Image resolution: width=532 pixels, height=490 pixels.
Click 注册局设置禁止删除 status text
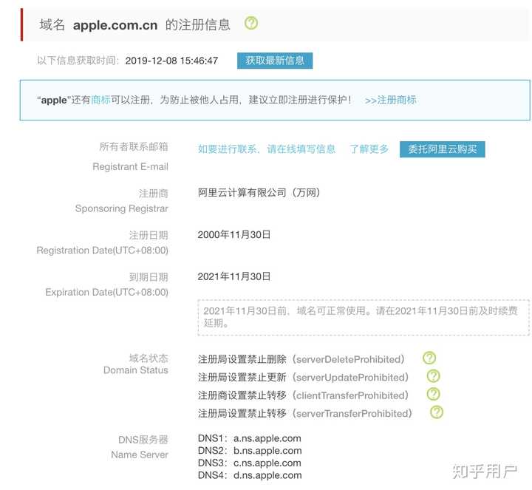point(242,359)
